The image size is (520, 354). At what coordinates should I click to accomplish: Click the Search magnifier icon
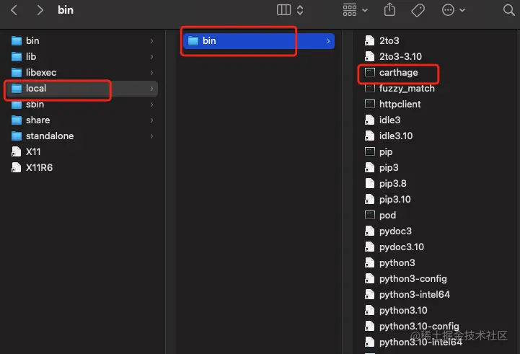tap(508, 10)
